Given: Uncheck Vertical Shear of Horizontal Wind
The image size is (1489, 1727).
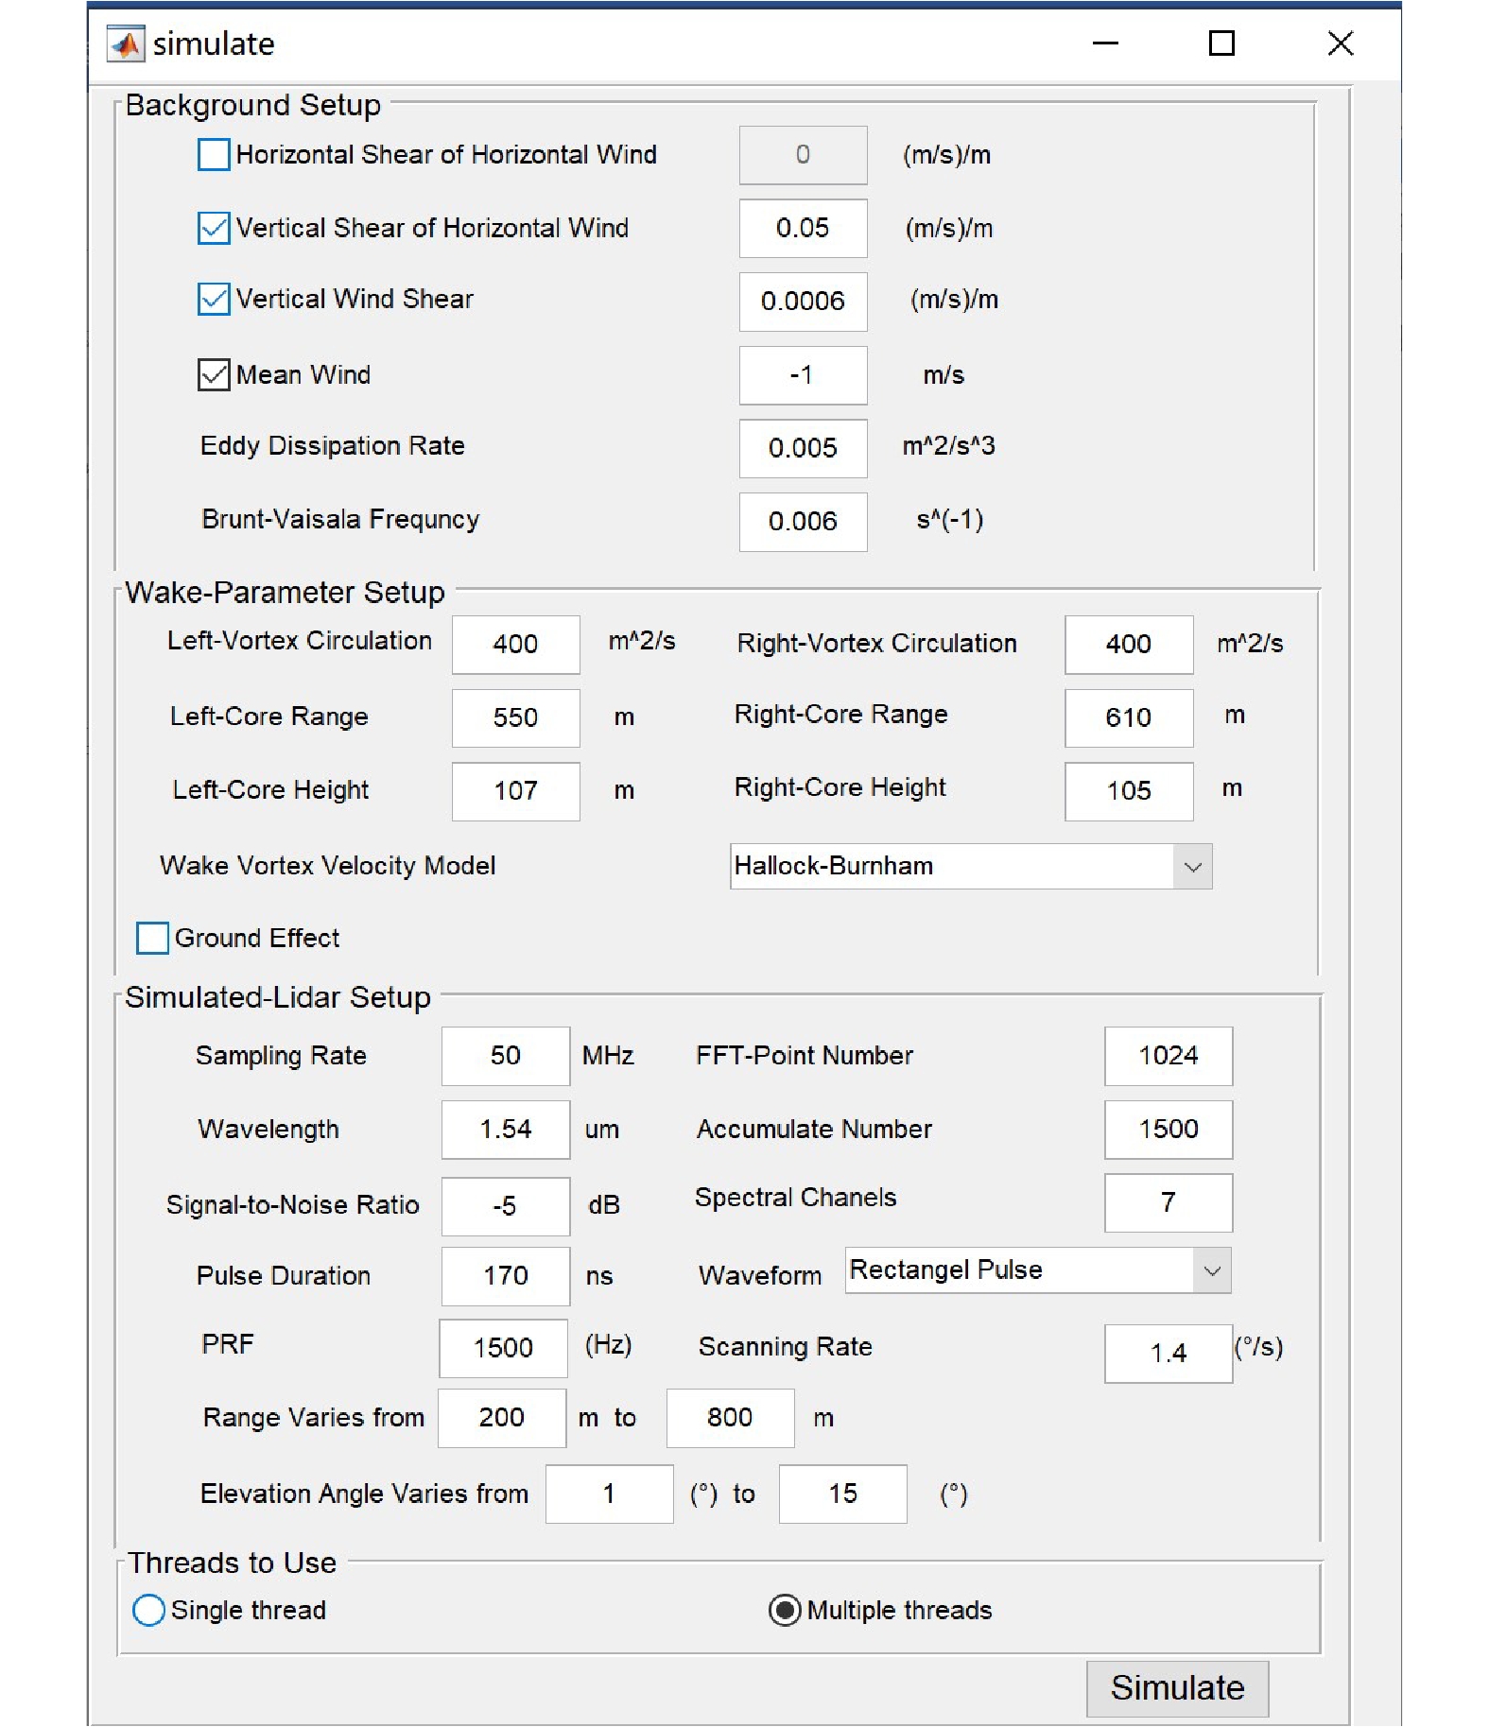Looking at the screenshot, I should coord(214,228).
